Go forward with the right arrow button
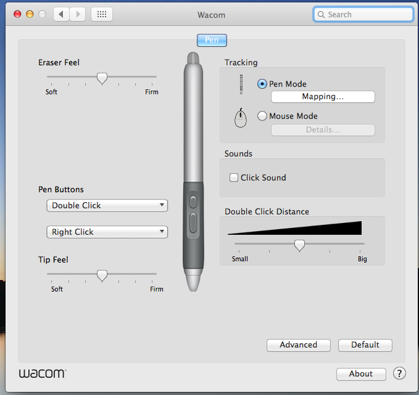419x395 pixels. coord(78,14)
